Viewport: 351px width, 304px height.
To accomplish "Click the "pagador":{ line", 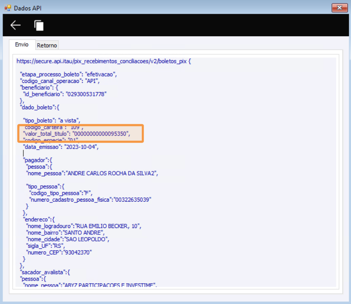I will (38, 160).
